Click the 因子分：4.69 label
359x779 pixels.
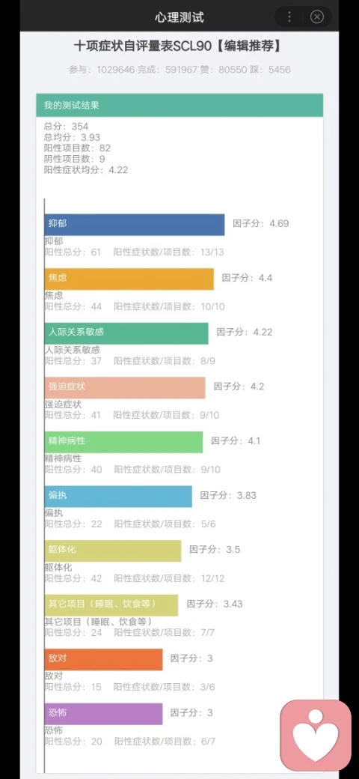(x=261, y=223)
